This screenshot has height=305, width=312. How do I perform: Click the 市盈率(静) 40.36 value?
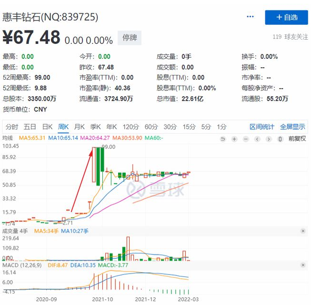click(122, 88)
